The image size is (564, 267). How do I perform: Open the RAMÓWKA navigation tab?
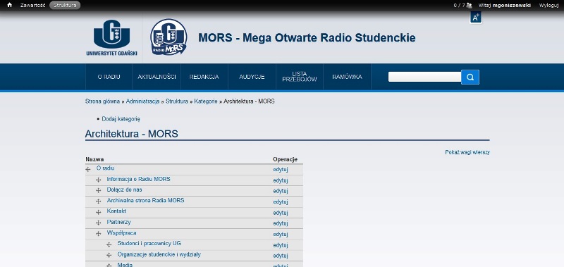click(x=347, y=77)
